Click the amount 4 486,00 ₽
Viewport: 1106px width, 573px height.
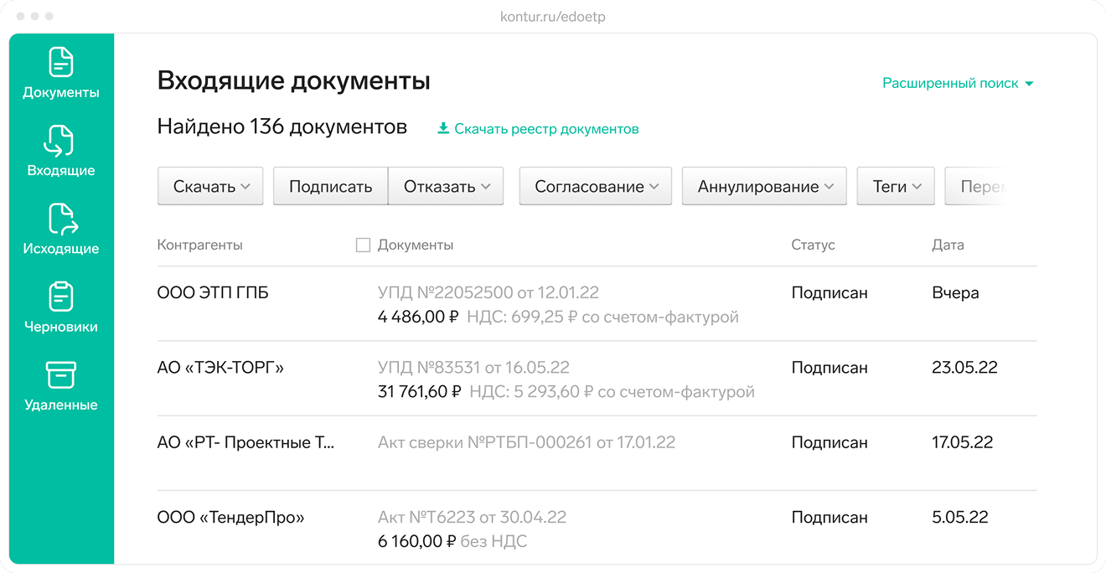coord(418,317)
